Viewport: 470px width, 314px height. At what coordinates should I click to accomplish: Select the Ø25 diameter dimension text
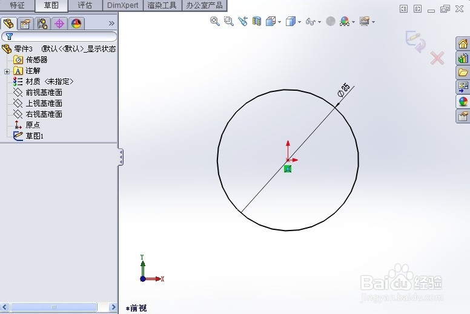click(x=344, y=90)
